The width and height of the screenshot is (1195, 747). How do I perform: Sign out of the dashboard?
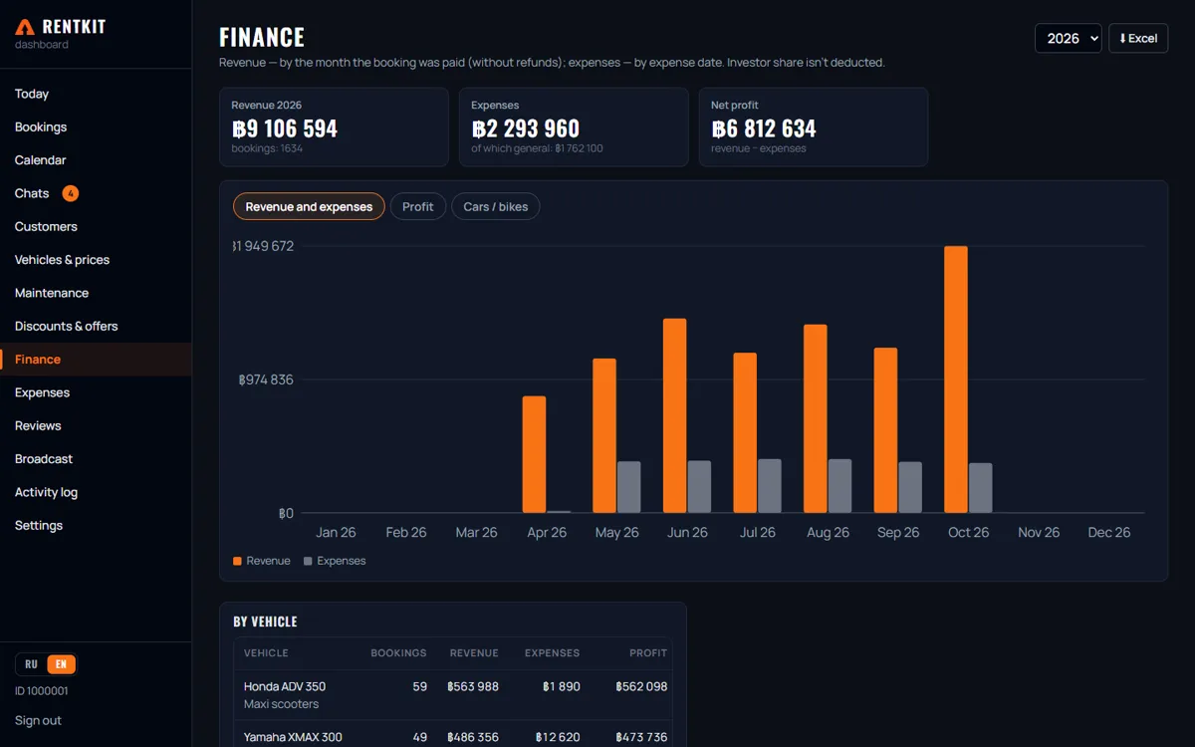tap(38, 720)
